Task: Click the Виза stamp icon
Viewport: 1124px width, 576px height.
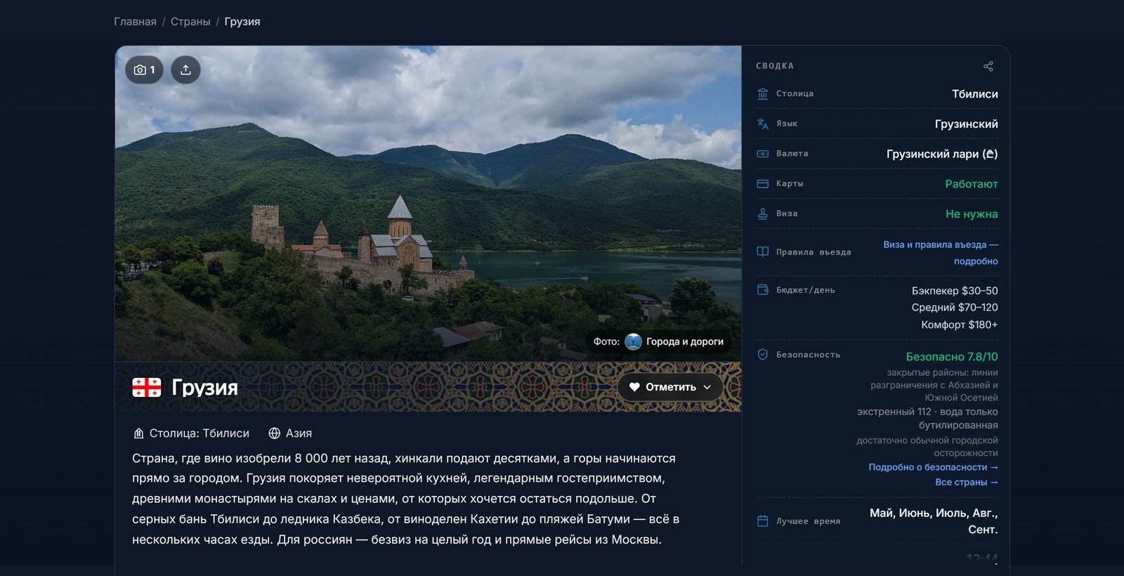Action: [763, 214]
